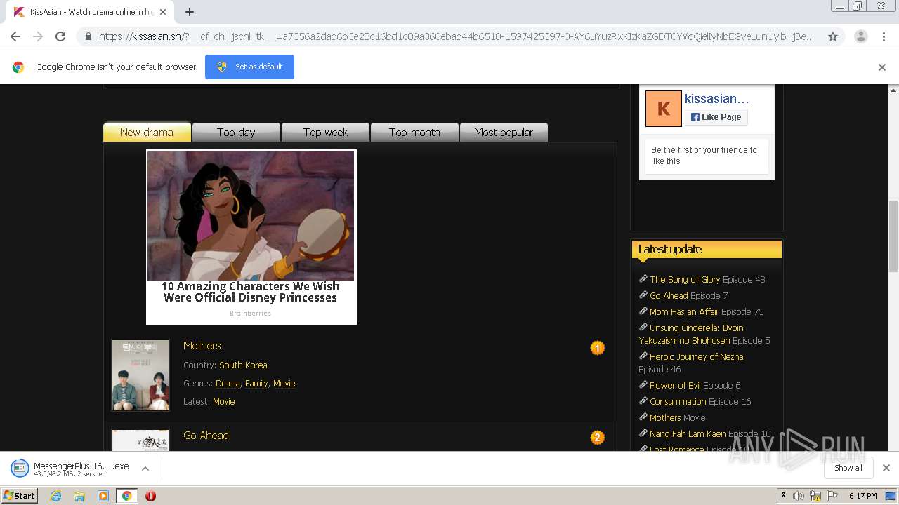Open Chrome three-dot menu
Screen dimensions: 899x505
coord(884,36)
